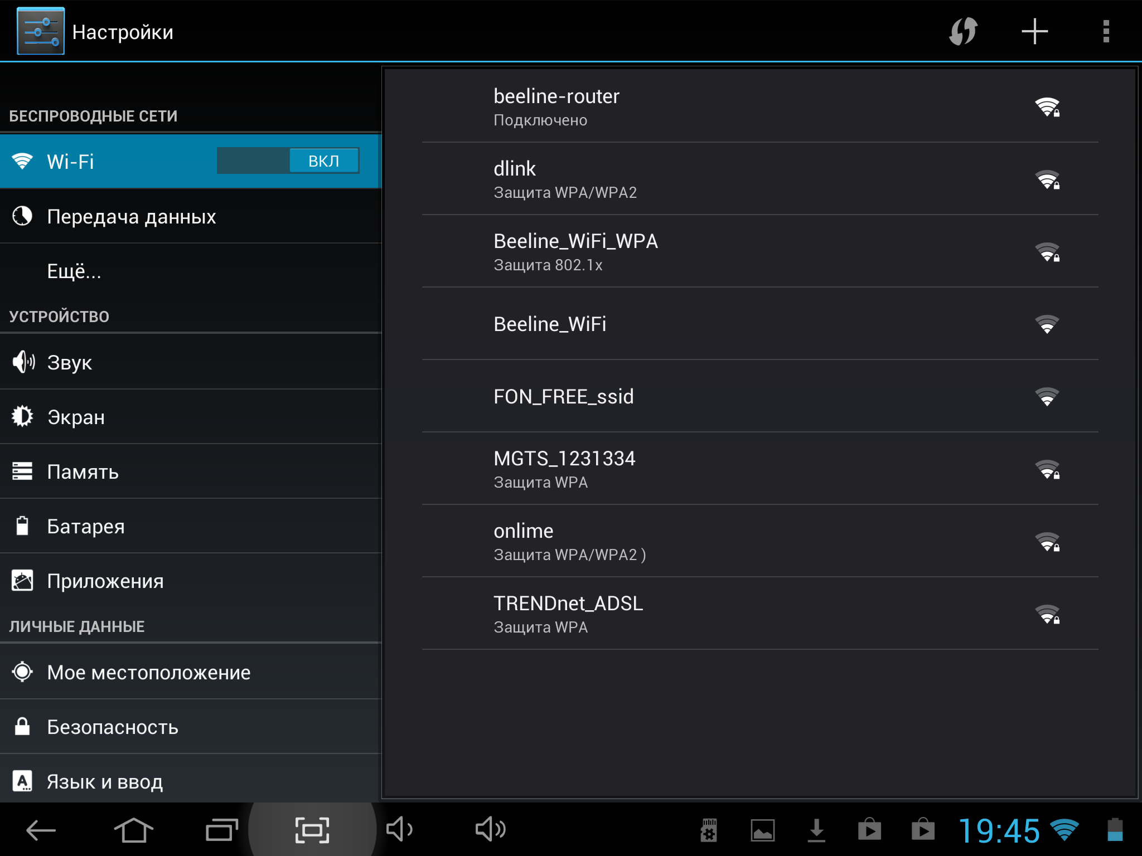Open the recent apps switcher
Image resolution: width=1142 pixels, height=856 pixels.
[222, 830]
